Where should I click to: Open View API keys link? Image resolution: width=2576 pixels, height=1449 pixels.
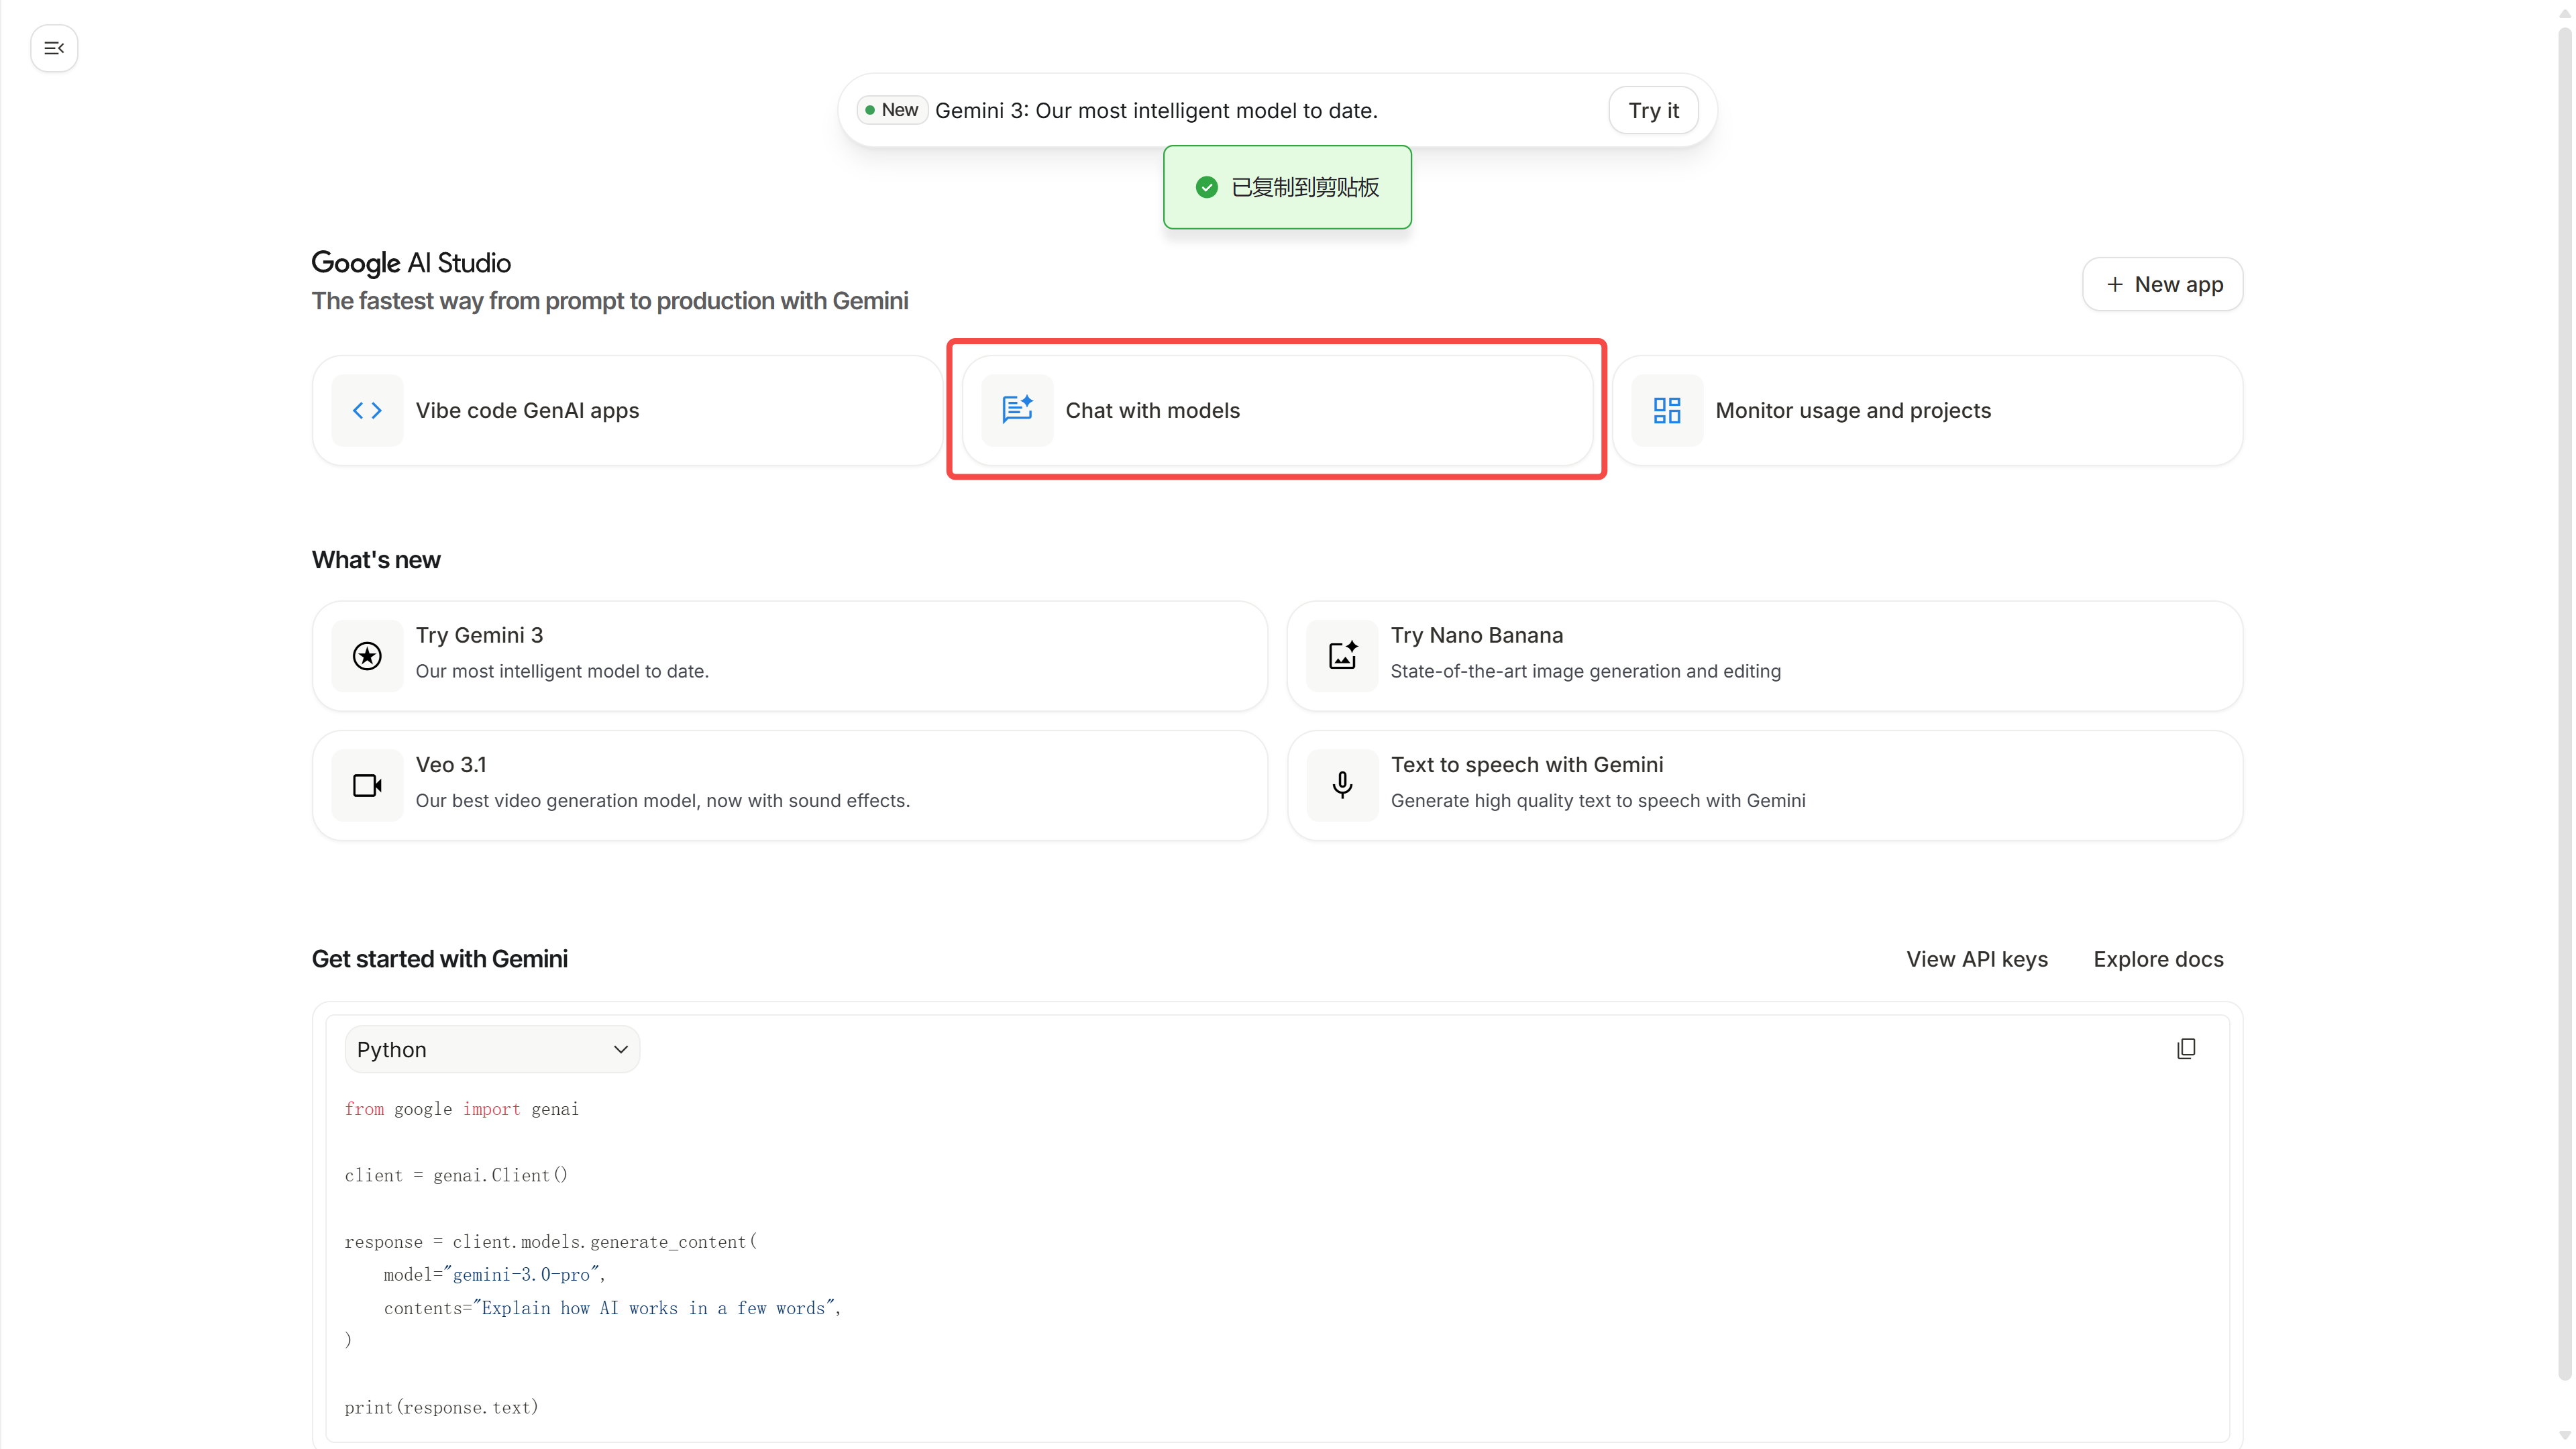point(1976,959)
